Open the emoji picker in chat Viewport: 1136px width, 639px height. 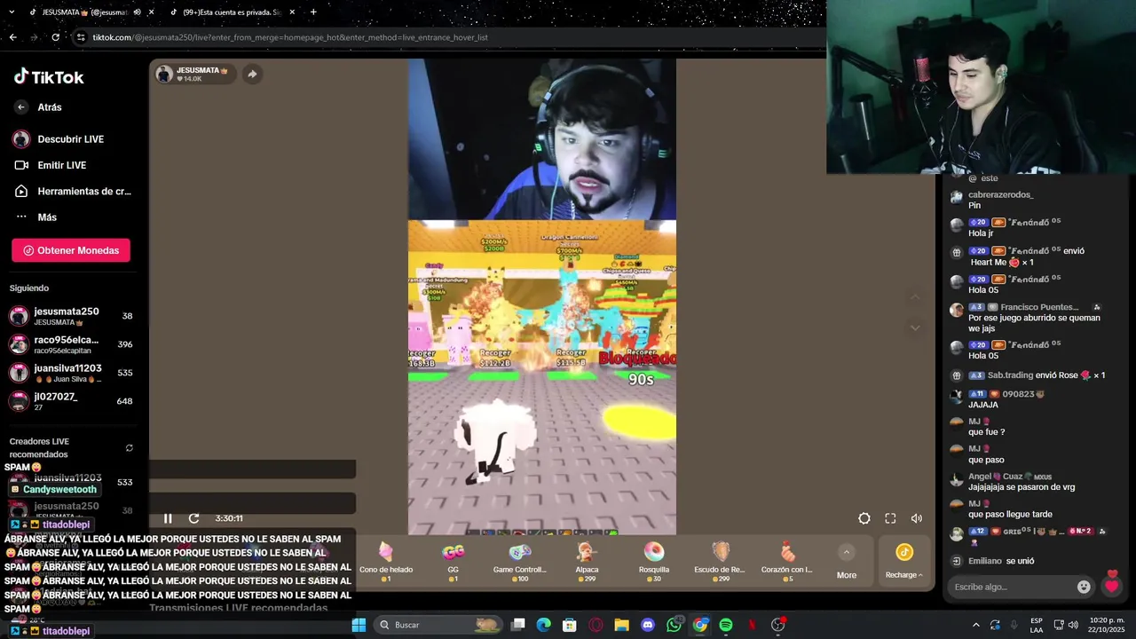[1084, 587]
